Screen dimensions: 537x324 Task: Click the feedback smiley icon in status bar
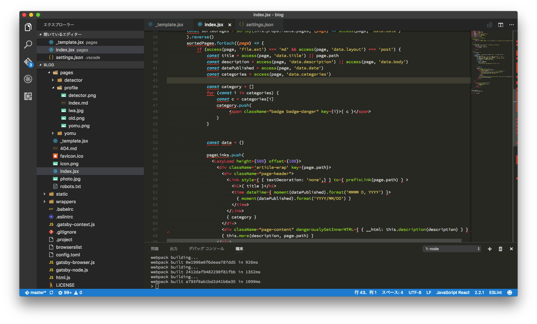tap(510, 293)
